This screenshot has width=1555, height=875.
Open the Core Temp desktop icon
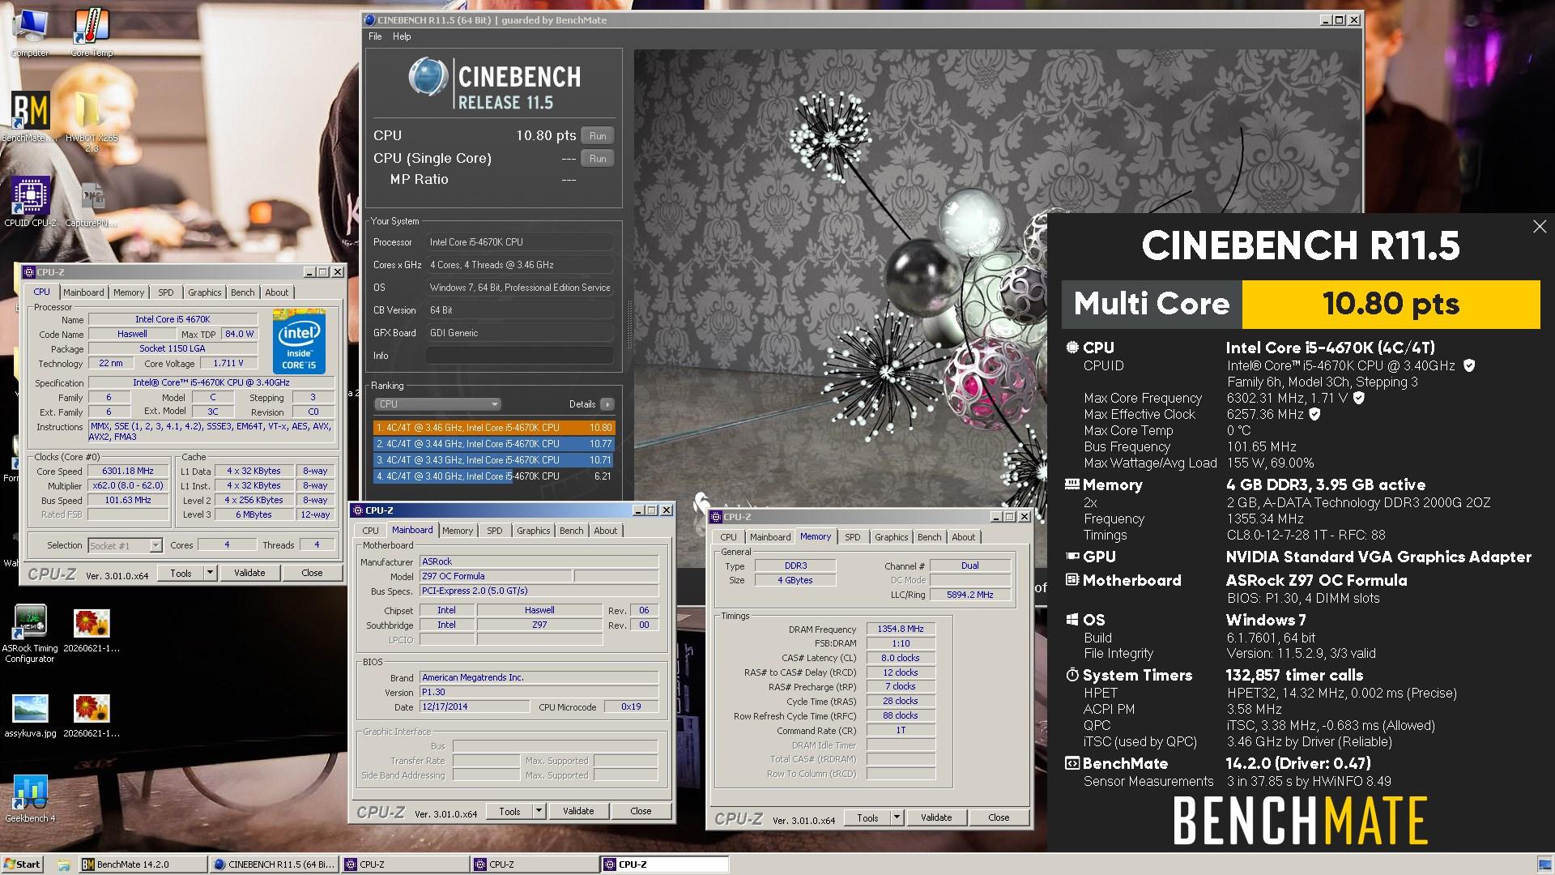92,32
